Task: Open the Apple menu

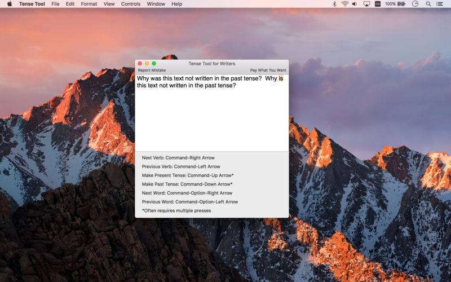Action: 10,4
